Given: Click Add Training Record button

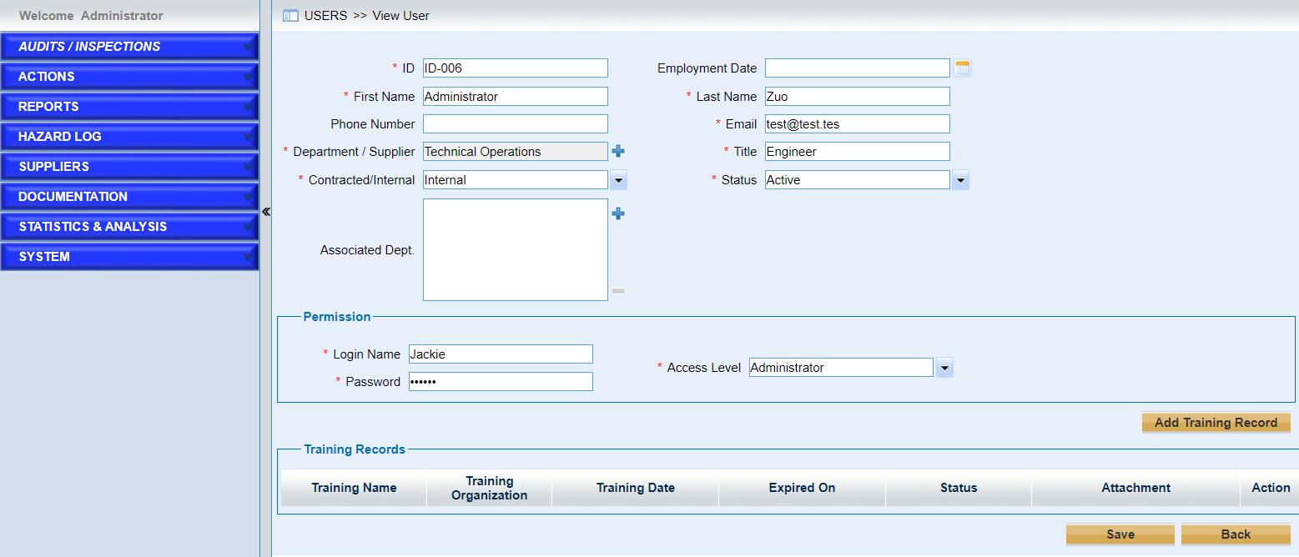Looking at the screenshot, I should [1216, 423].
